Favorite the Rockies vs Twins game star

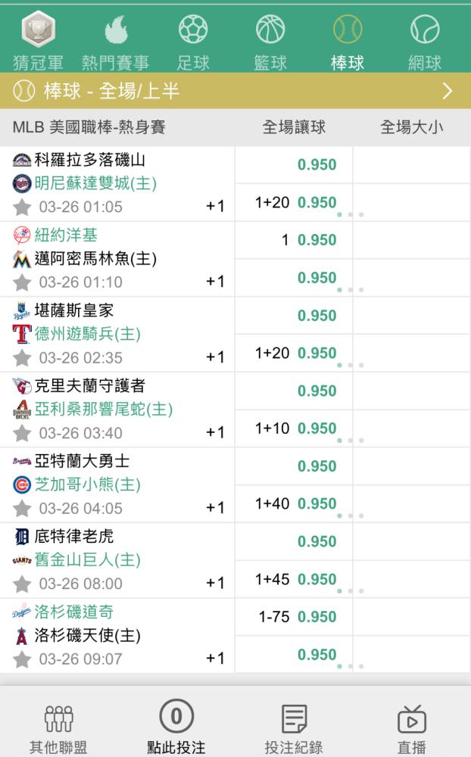(x=23, y=207)
